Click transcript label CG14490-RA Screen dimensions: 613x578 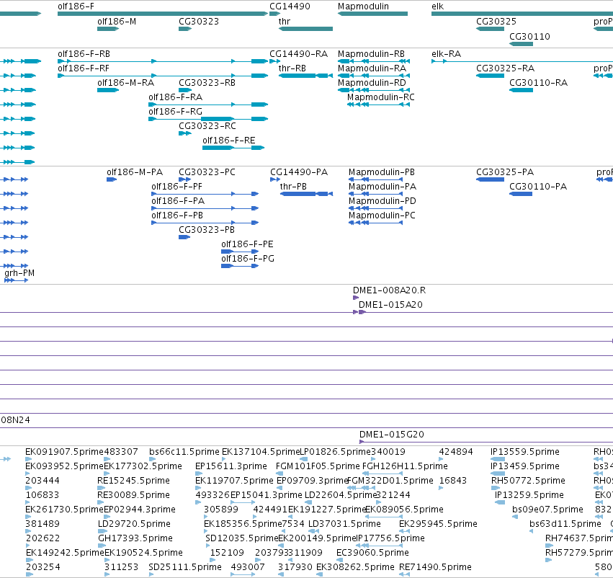298,54
